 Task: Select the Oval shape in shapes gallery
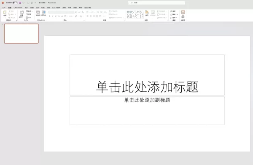coord(141,12)
